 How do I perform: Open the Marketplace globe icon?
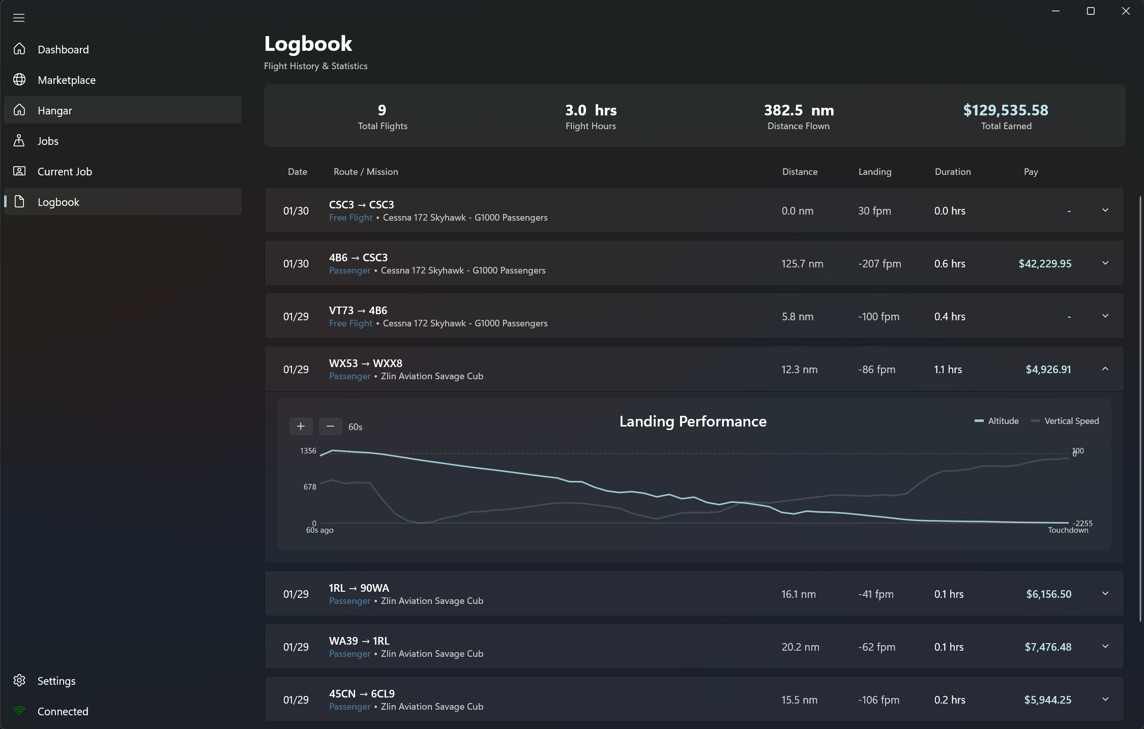[x=19, y=79]
